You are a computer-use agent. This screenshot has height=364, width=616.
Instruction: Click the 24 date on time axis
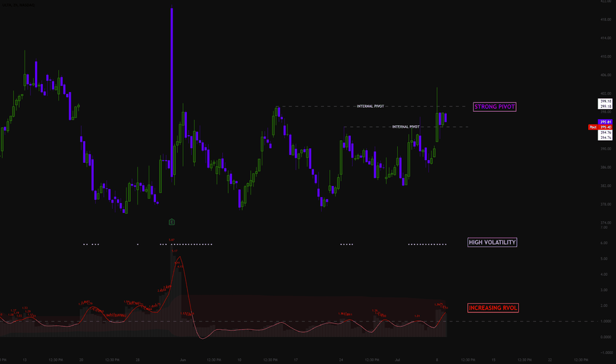point(341,359)
